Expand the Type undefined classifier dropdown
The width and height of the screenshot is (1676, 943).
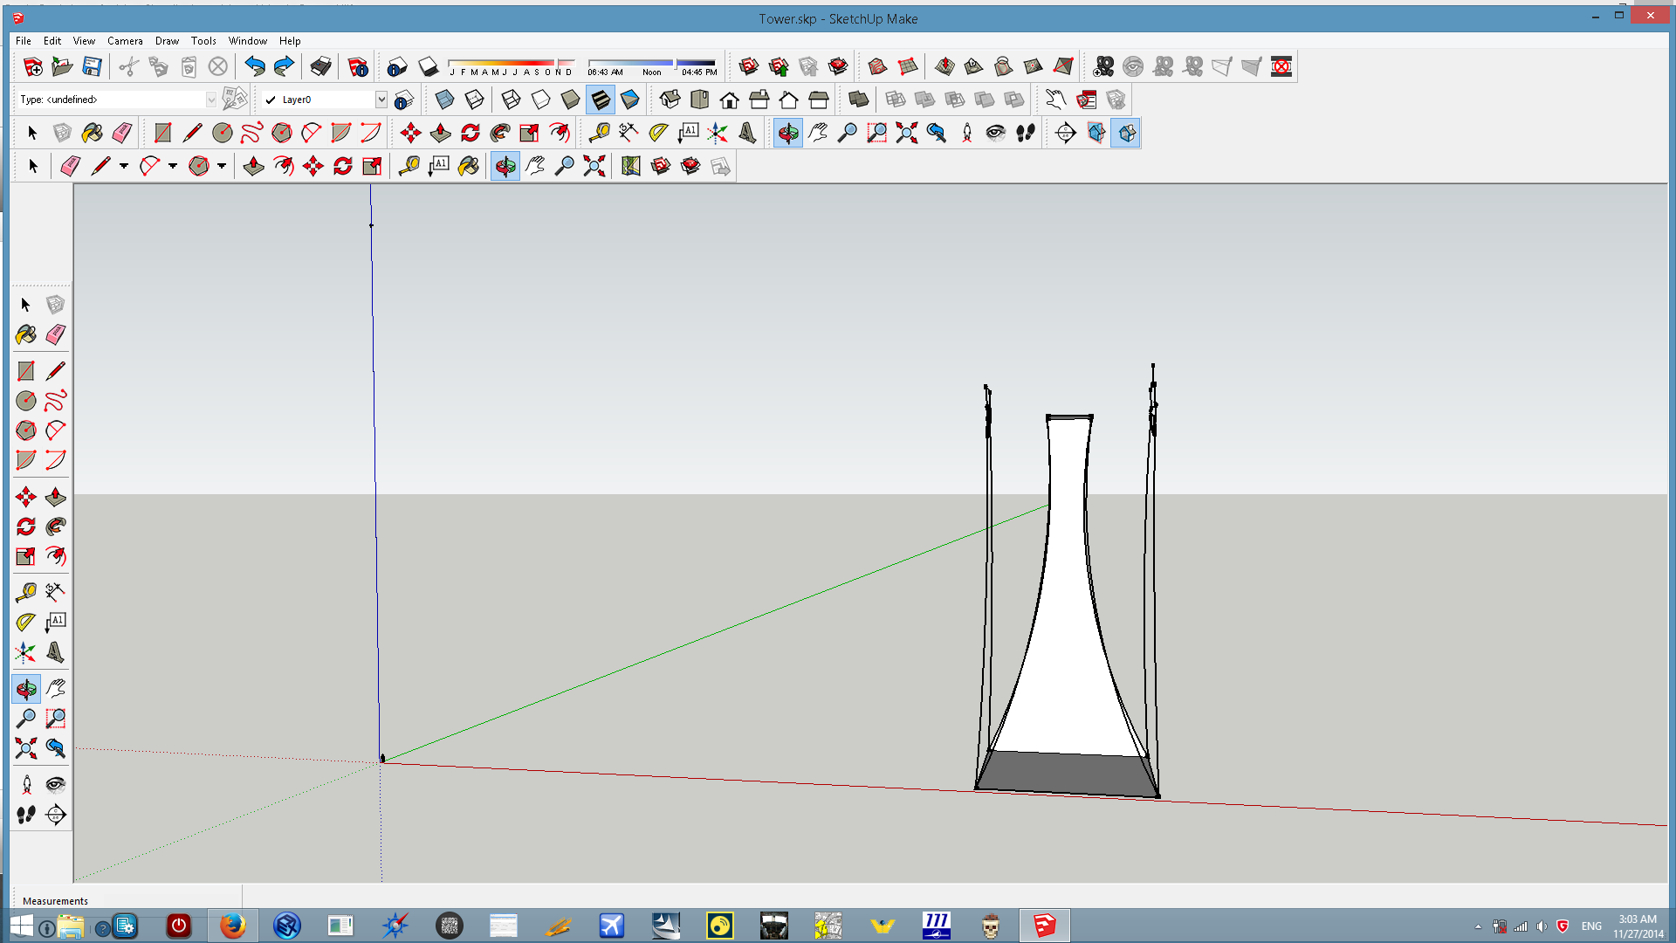pos(210,100)
